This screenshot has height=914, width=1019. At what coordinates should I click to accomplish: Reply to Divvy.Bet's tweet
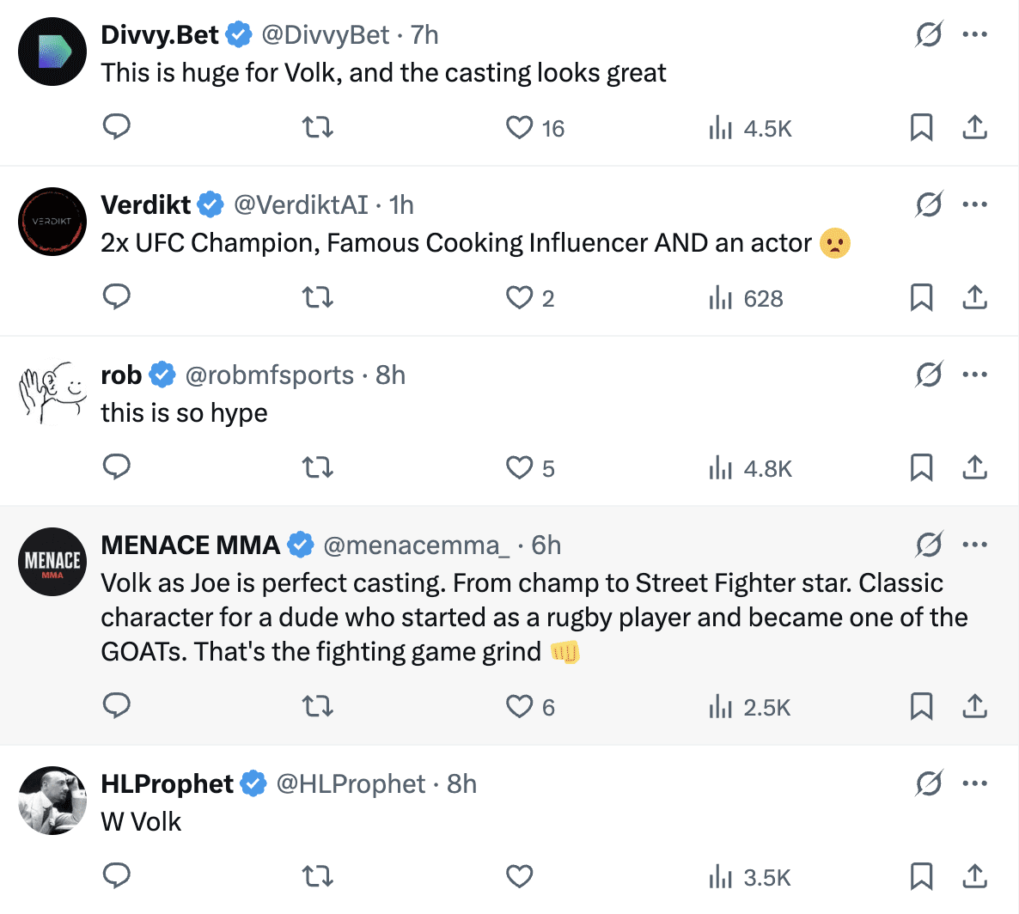117,127
